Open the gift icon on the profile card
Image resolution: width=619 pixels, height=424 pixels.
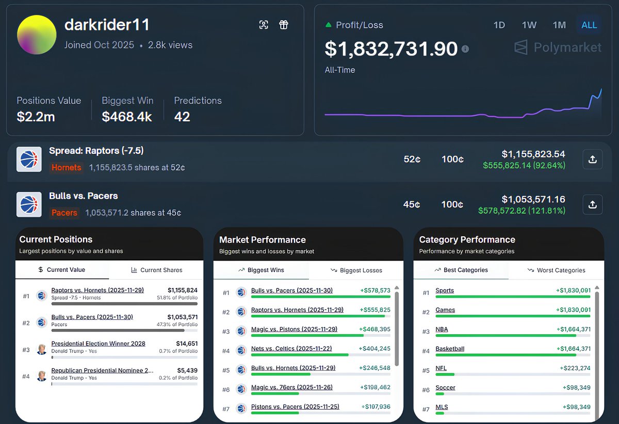(x=284, y=24)
